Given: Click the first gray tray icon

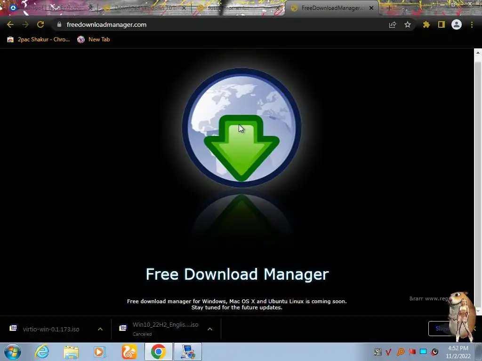Looking at the screenshot, I should click(x=378, y=352).
